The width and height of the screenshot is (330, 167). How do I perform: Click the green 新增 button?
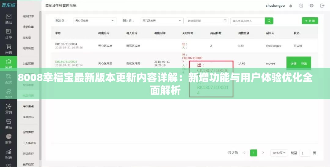(310, 21)
